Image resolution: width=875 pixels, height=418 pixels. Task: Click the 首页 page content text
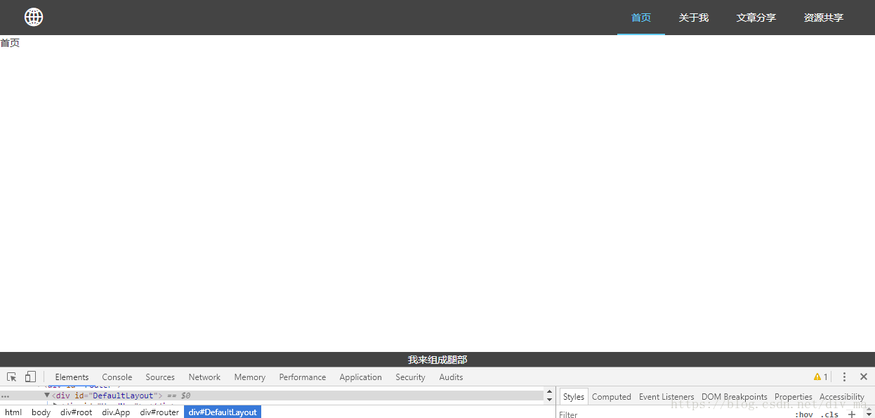(10, 43)
